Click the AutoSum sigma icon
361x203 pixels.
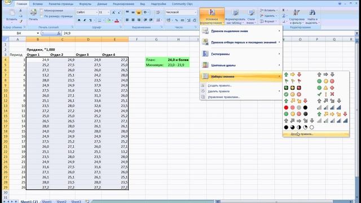pos(284,10)
